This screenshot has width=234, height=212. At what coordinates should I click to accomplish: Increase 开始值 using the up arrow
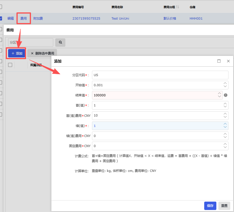[225, 84]
